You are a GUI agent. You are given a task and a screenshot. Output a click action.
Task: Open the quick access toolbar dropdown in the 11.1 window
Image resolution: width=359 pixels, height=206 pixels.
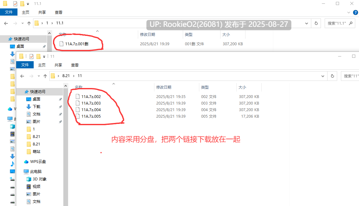28,4
